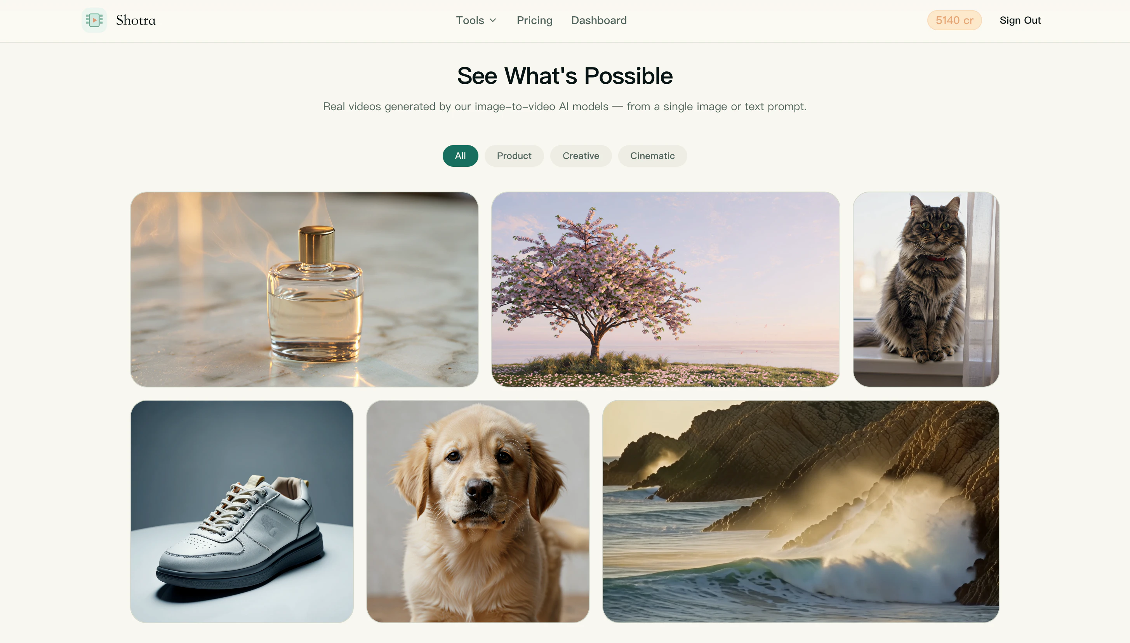This screenshot has width=1130, height=643.
Task: Click the Shotra brand name
Action: coord(136,20)
